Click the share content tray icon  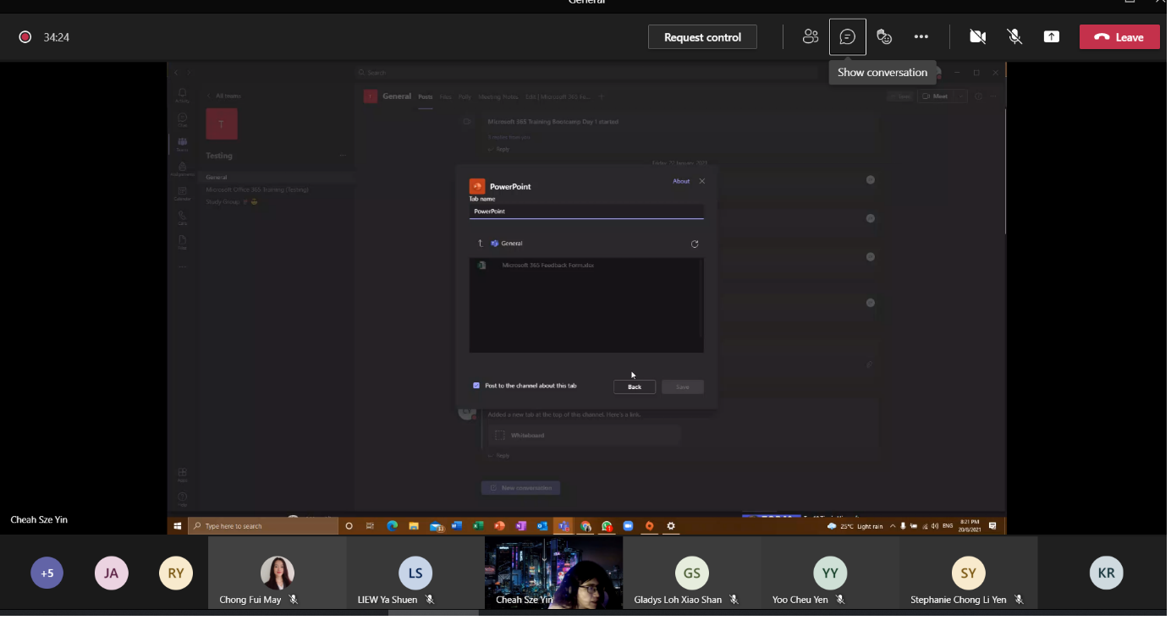[1052, 37]
